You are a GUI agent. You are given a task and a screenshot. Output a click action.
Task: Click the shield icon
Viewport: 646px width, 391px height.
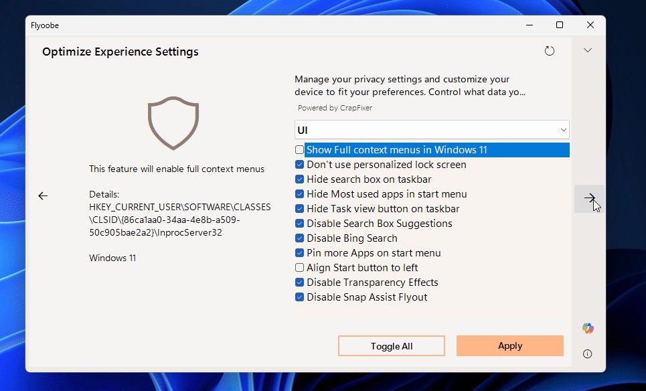click(173, 122)
